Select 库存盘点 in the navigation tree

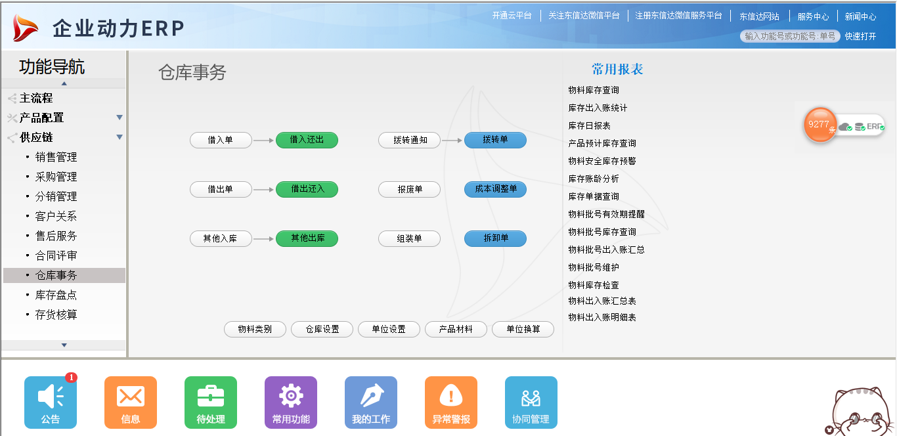pyautogui.click(x=56, y=295)
